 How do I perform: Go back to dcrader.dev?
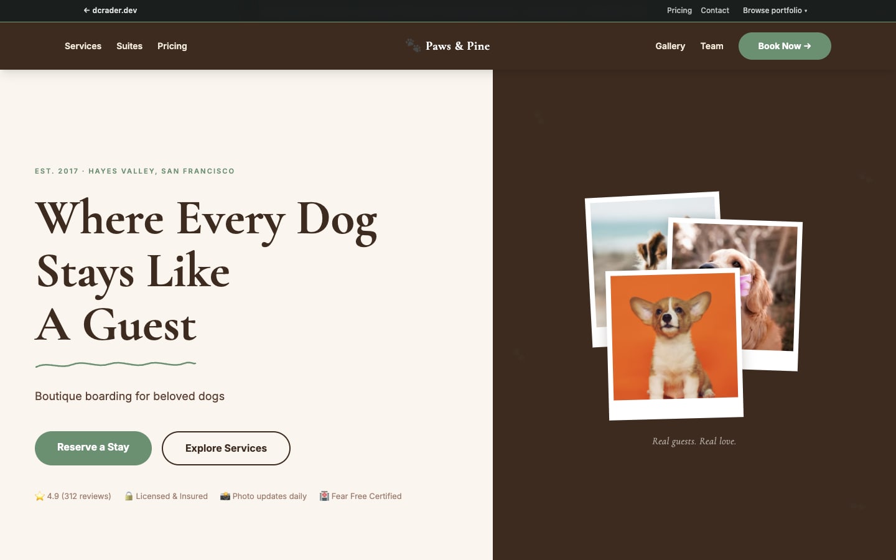110,11
